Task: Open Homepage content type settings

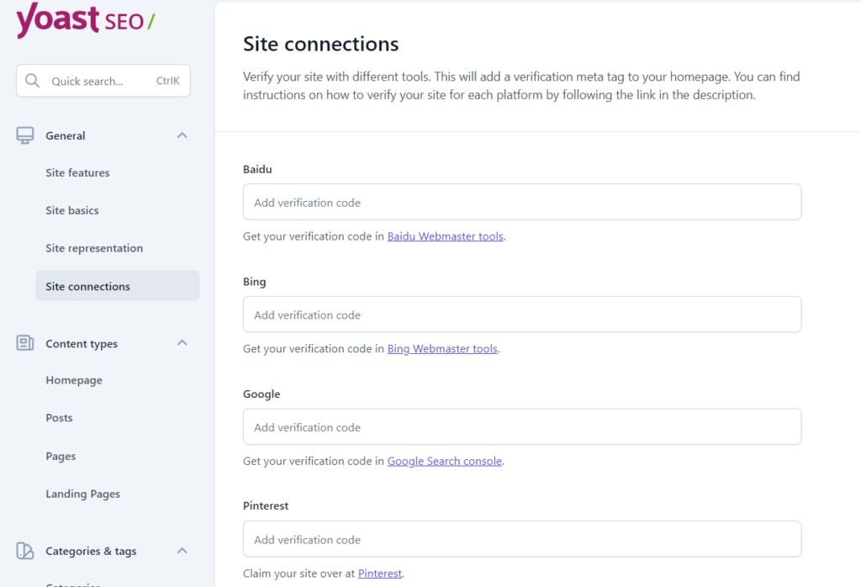Action: [x=74, y=380]
